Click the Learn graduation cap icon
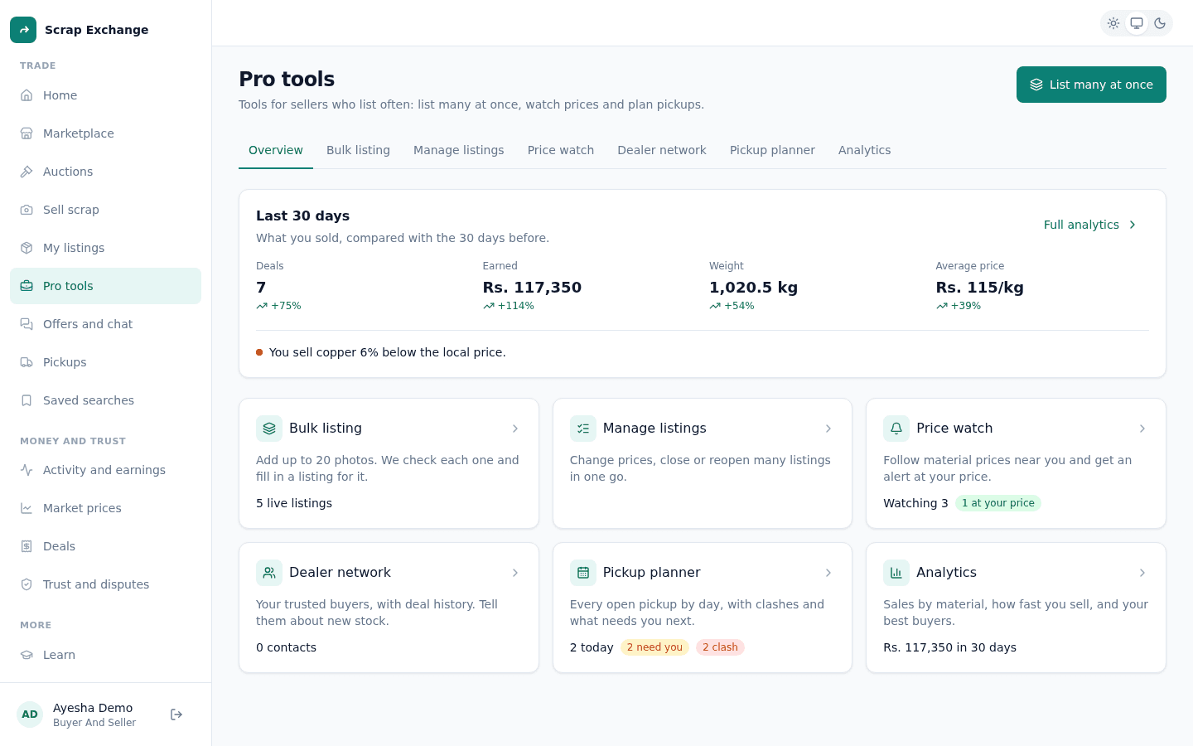Viewport: 1193px width, 746px height. coord(27,655)
